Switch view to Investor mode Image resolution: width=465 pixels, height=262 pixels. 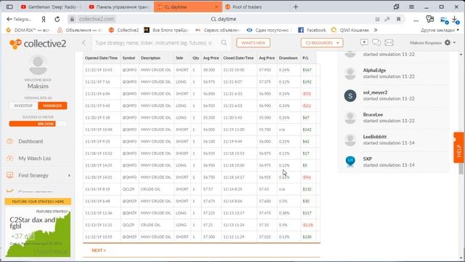[x=23, y=106]
